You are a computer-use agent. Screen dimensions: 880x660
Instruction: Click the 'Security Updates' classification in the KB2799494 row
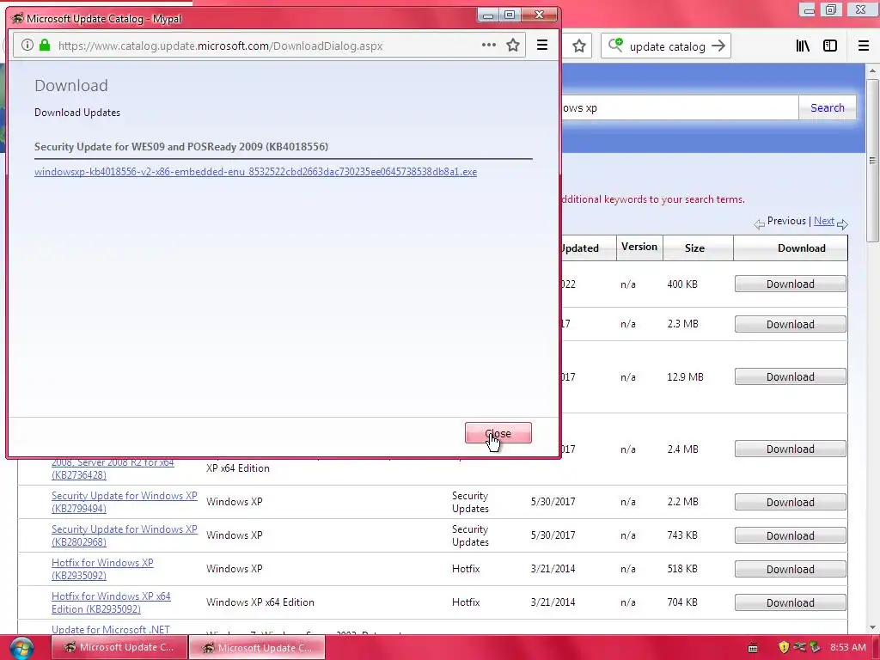click(470, 502)
